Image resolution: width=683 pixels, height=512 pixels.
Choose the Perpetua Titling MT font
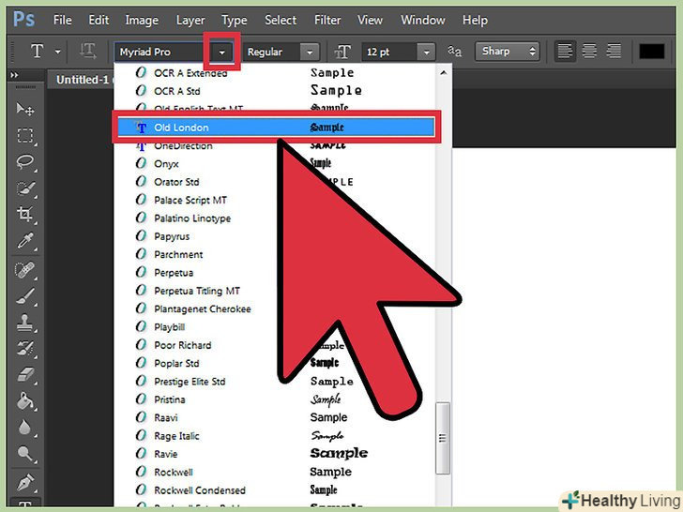pos(276,291)
